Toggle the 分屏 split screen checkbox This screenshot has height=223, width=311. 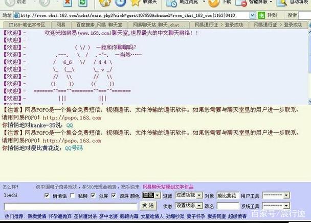pyautogui.click(x=93, y=195)
